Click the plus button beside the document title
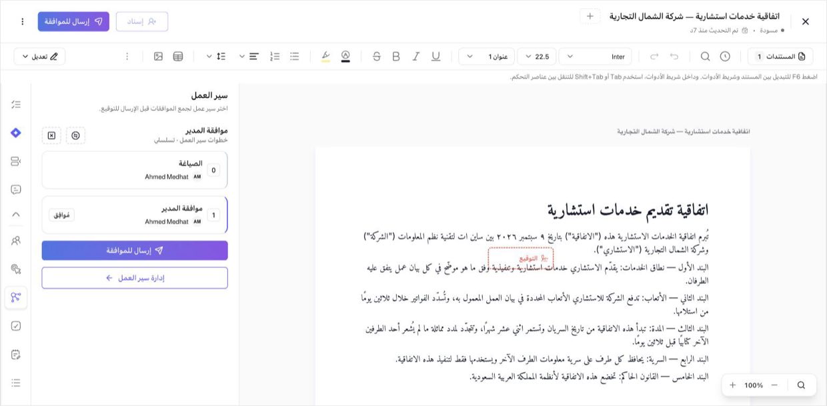The image size is (827, 406). [x=590, y=16]
